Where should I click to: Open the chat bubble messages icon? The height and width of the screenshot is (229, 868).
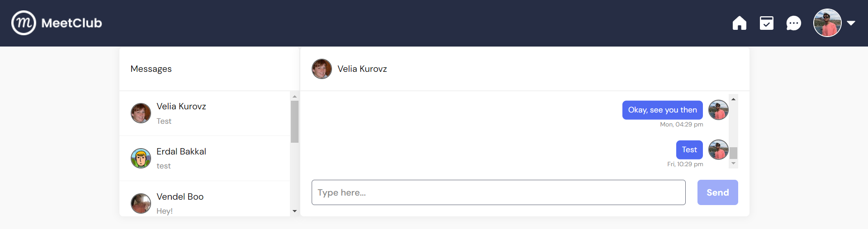(794, 23)
